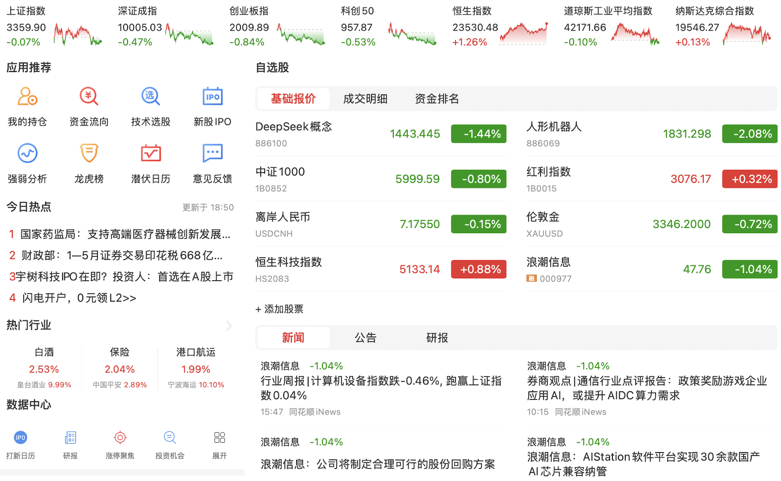Read hot topic 3 about 宇树科技IPO

point(121,277)
